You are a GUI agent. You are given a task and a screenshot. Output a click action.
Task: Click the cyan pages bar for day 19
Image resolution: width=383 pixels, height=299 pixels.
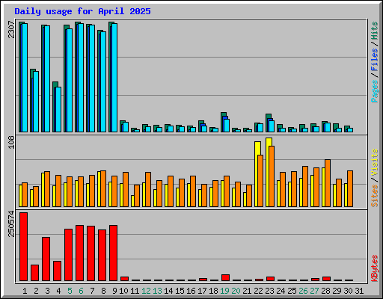coord(227,126)
